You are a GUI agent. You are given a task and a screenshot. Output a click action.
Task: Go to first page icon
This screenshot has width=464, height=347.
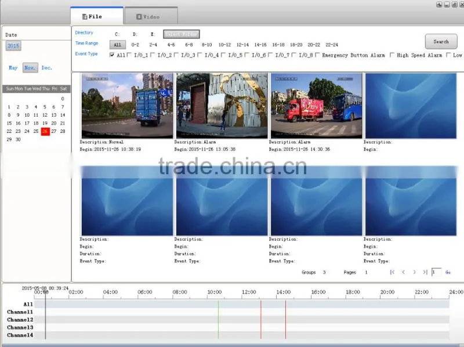pos(393,272)
